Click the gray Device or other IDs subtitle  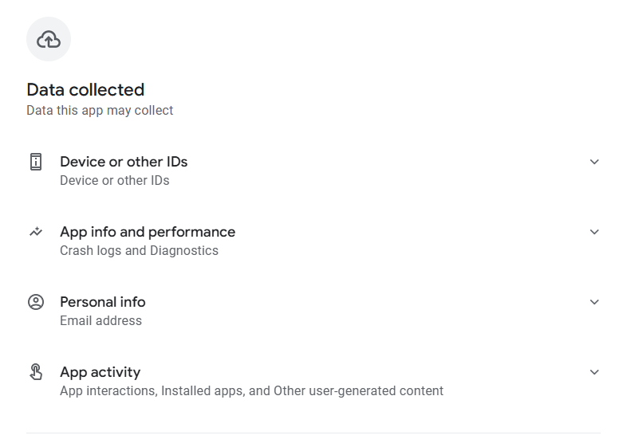point(114,181)
